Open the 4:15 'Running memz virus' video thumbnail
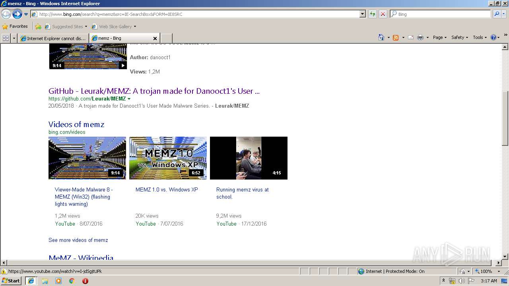509x286 pixels. pos(249,158)
